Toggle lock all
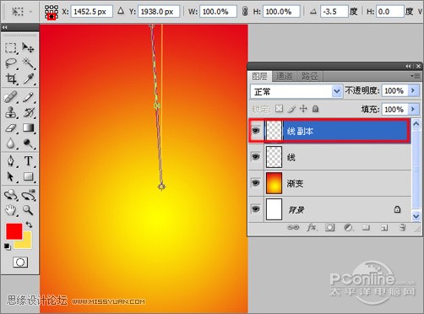 315,109
